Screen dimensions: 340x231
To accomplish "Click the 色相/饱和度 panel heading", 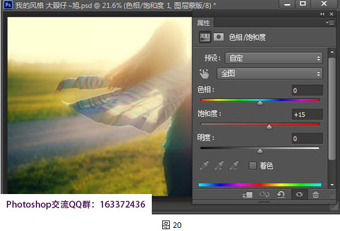I will [247, 37].
